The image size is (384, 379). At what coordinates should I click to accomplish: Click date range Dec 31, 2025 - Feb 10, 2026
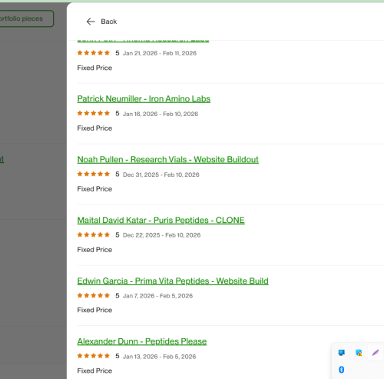coord(161,175)
